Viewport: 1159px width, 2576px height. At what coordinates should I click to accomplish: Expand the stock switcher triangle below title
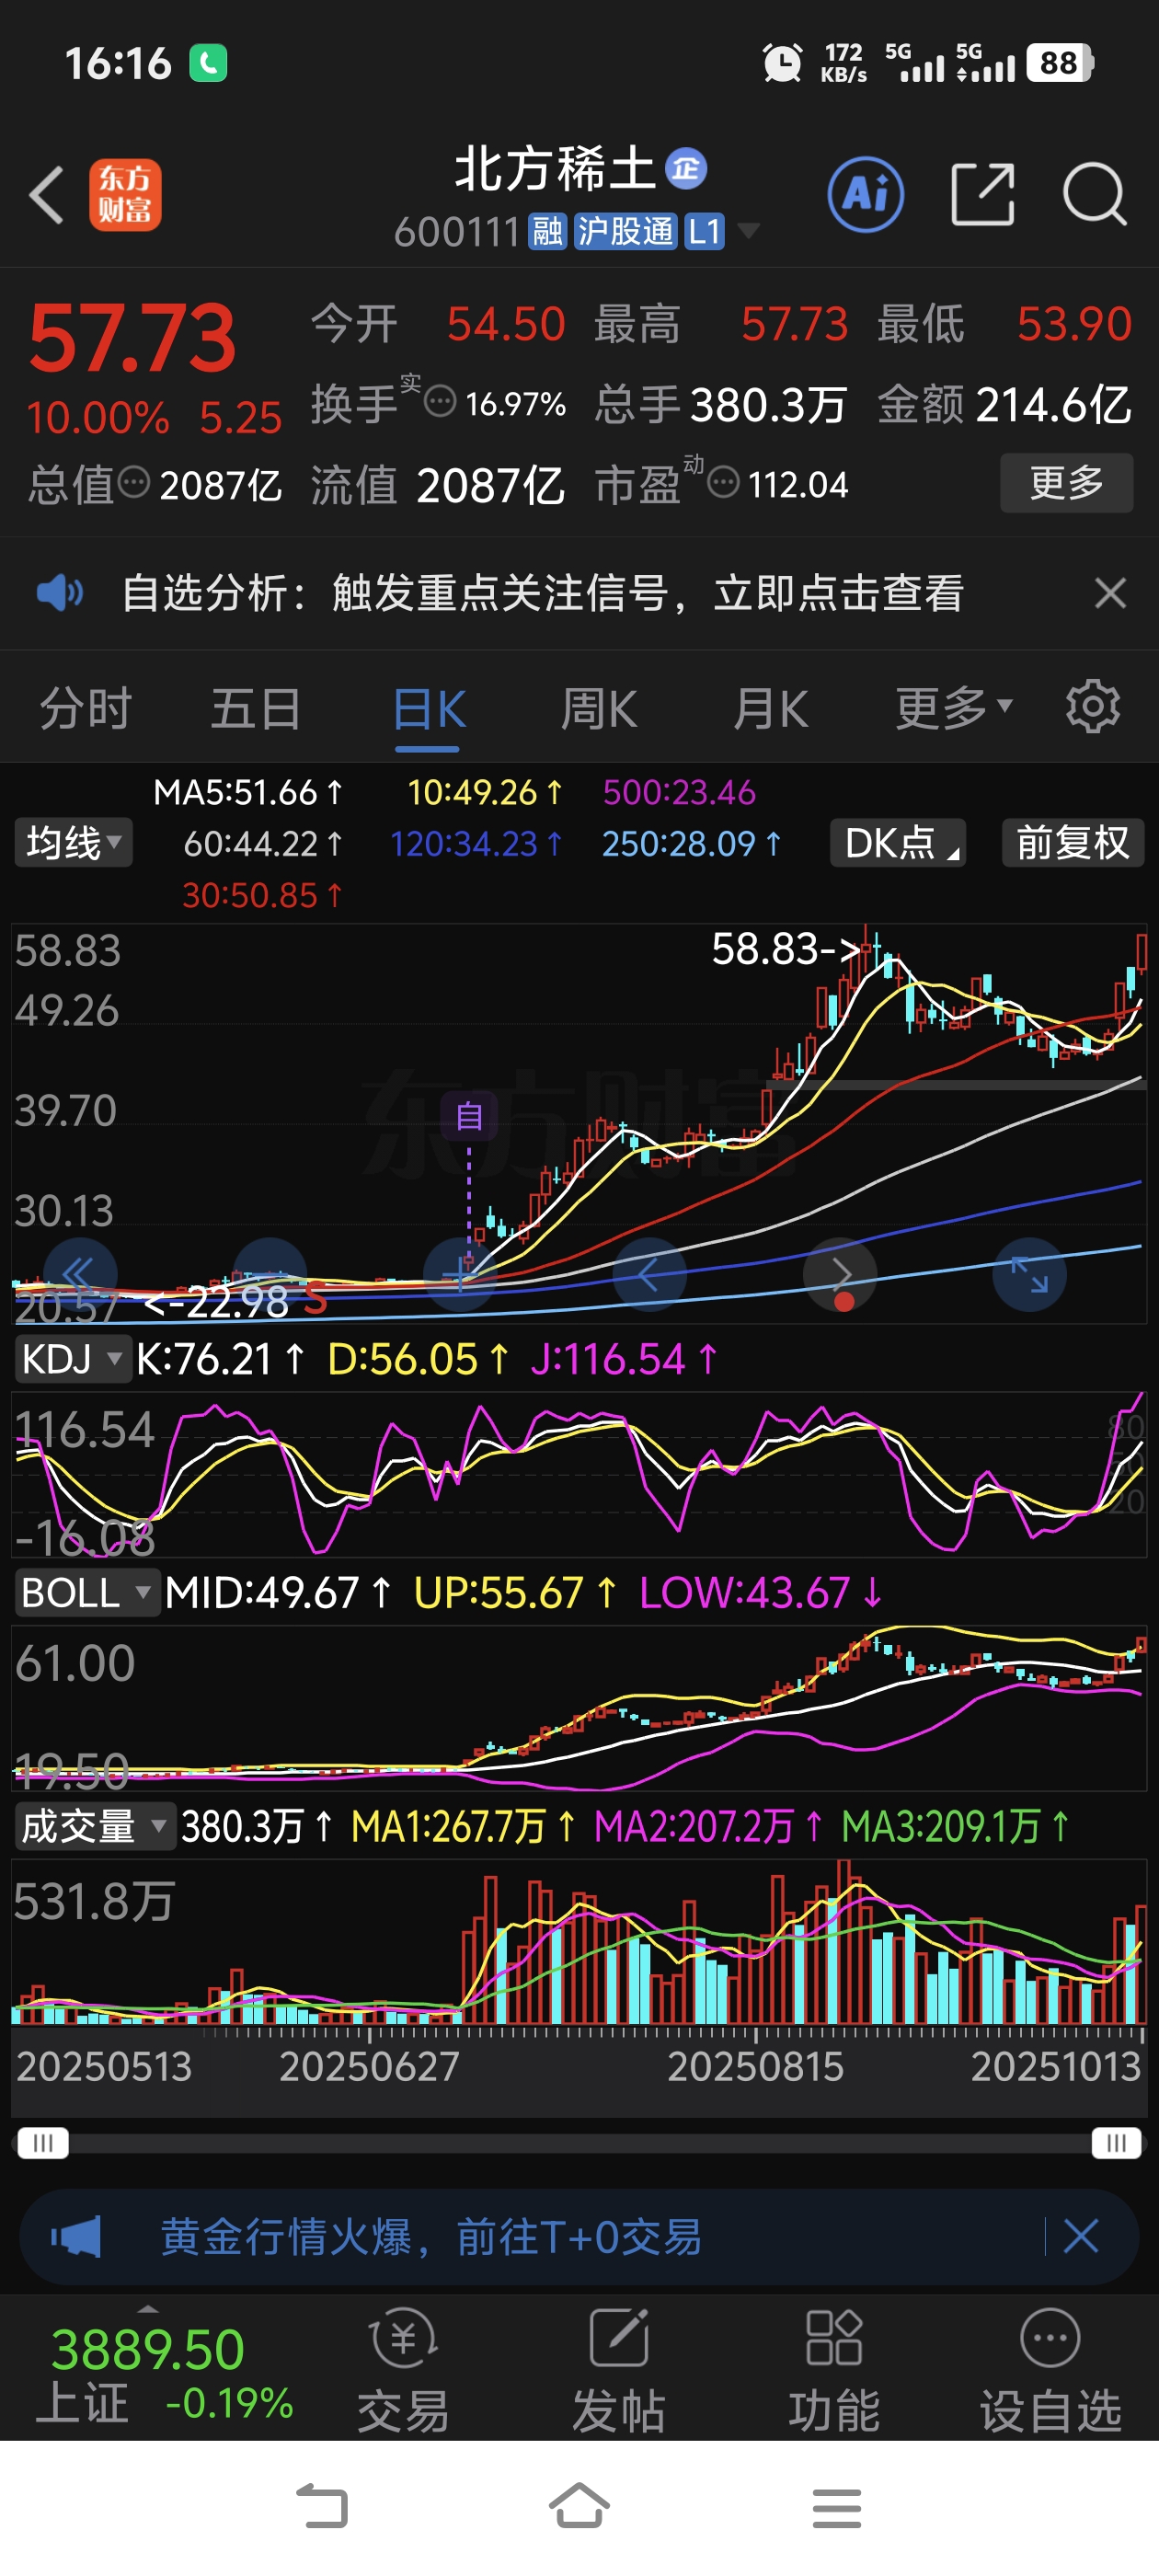pyautogui.click(x=748, y=232)
